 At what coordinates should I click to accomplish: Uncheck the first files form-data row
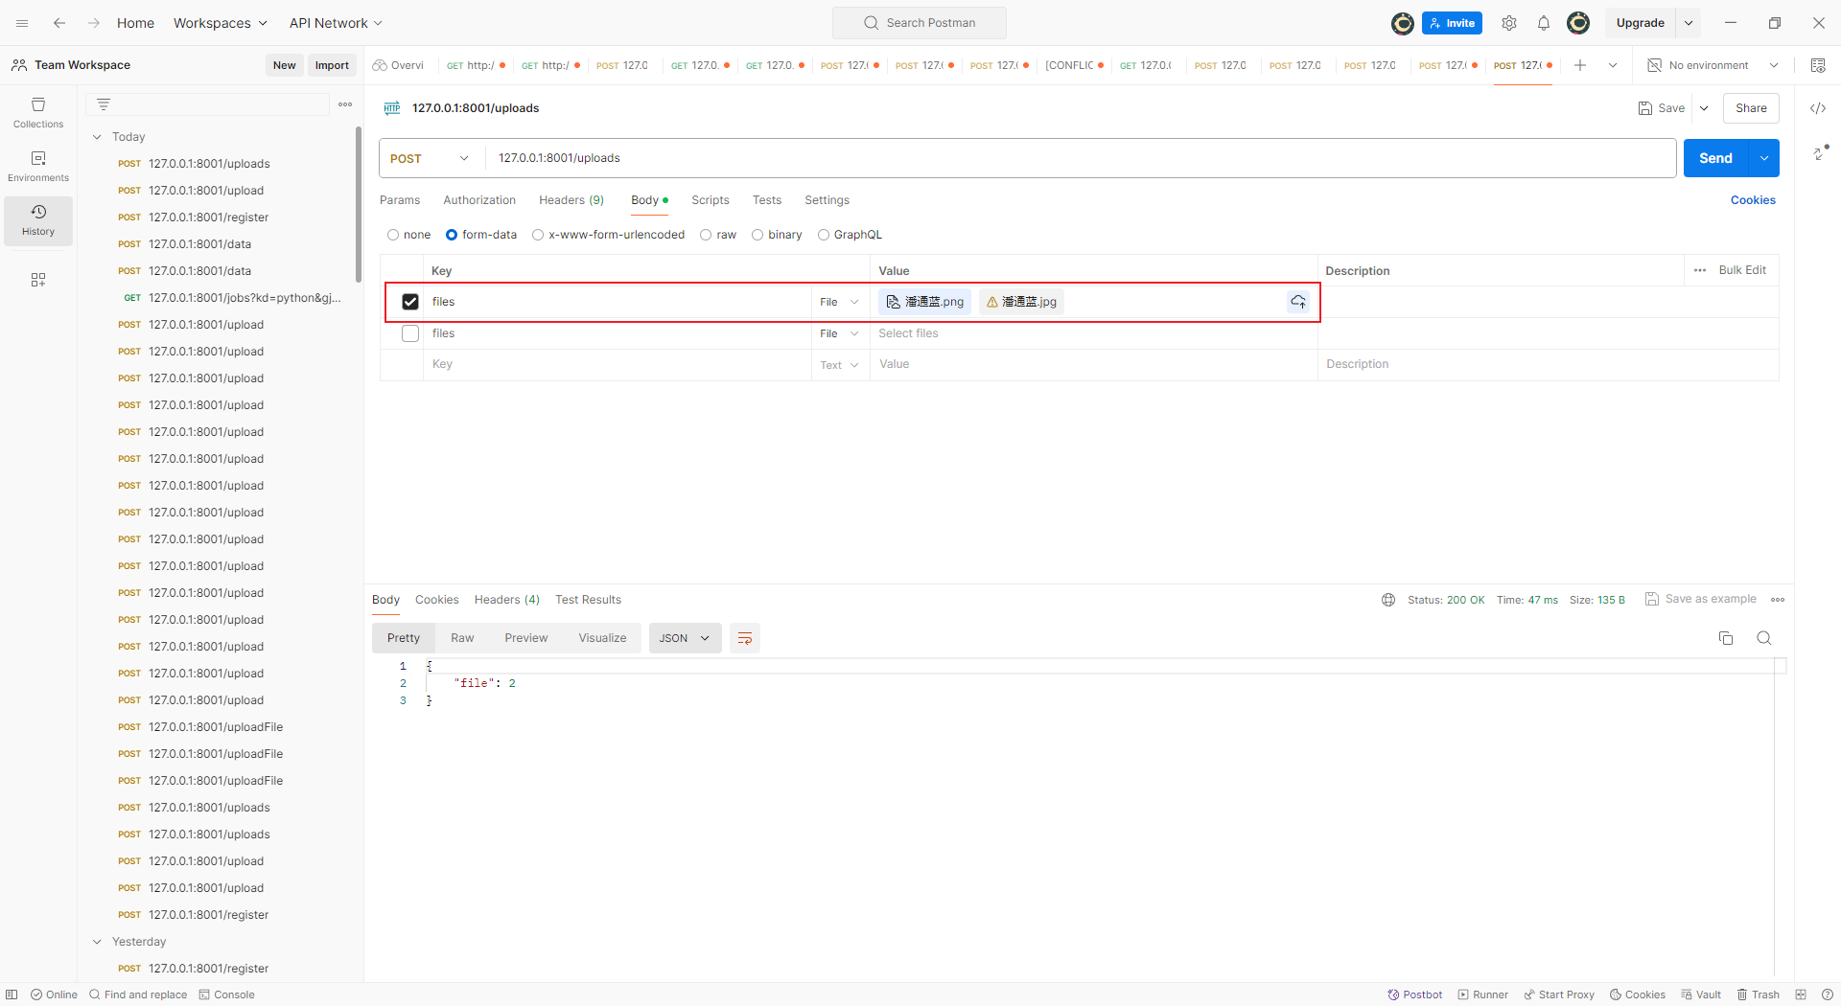point(410,302)
